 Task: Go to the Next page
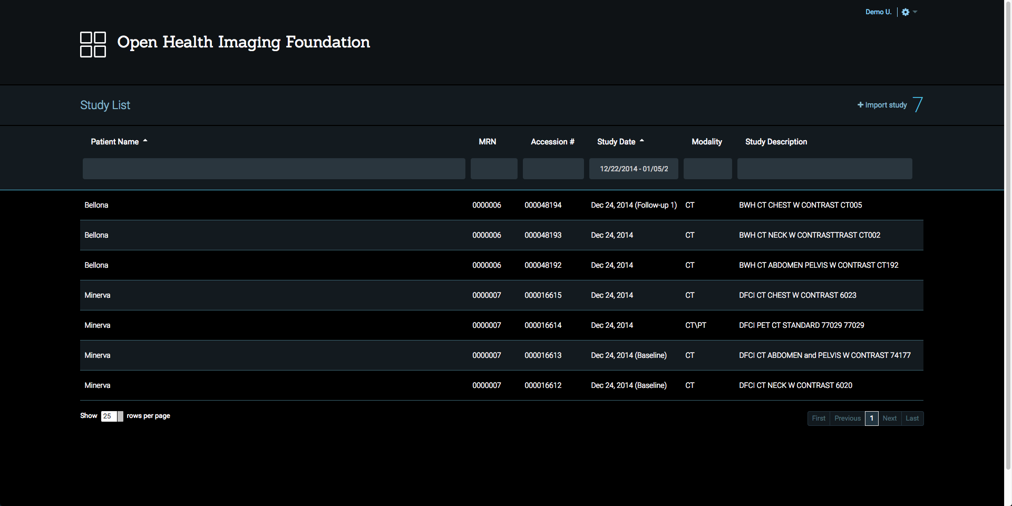pos(889,419)
